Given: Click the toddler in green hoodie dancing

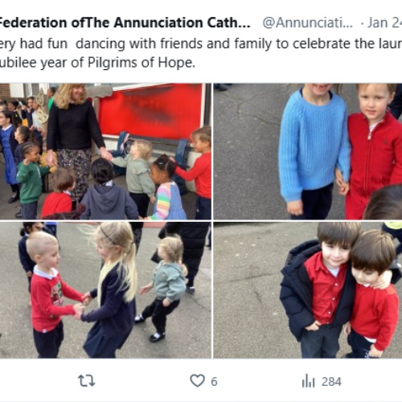Looking at the screenshot, I should pos(165,288).
